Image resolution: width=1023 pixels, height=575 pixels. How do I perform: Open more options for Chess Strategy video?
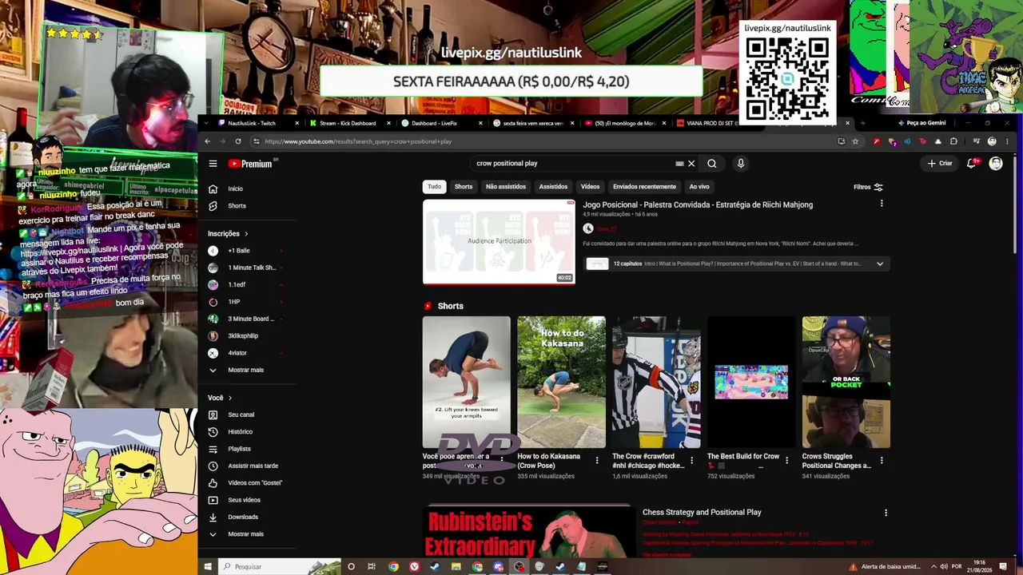click(886, 513)
